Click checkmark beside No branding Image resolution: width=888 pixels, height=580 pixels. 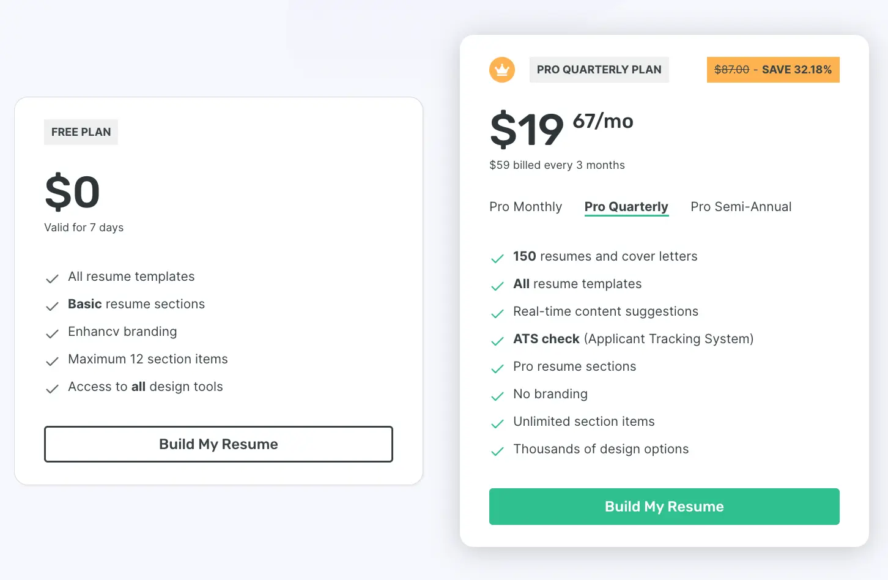497,396
